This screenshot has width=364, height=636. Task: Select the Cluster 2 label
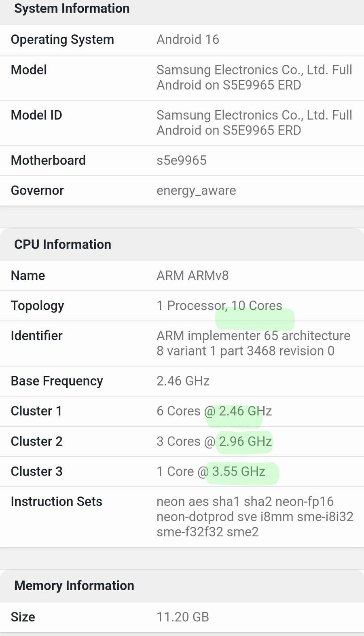[37, 441]
